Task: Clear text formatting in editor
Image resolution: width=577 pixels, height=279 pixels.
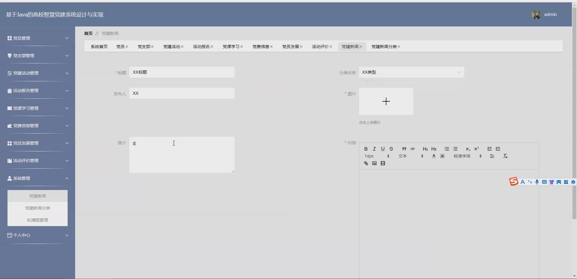Action: pyautogui.click(x=505, y=156)
